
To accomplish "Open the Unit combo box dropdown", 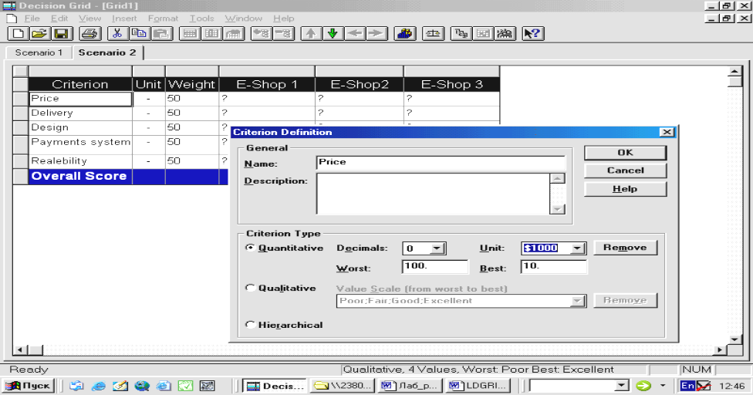I will pos(578,248).
